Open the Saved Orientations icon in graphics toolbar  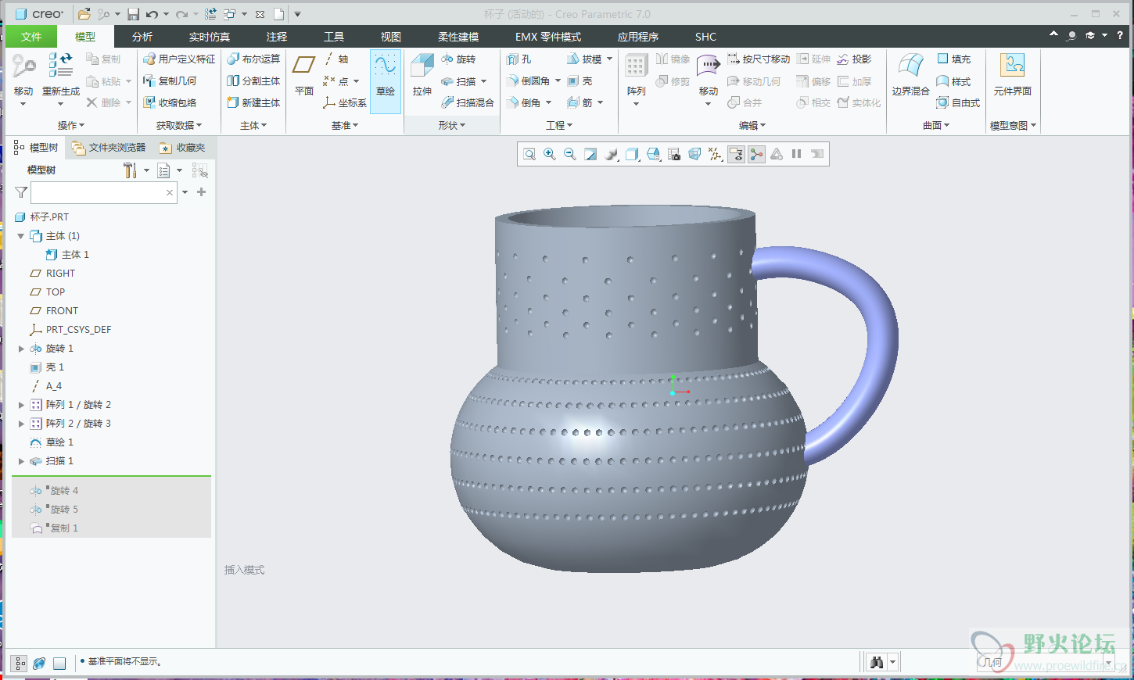point(653,155)
